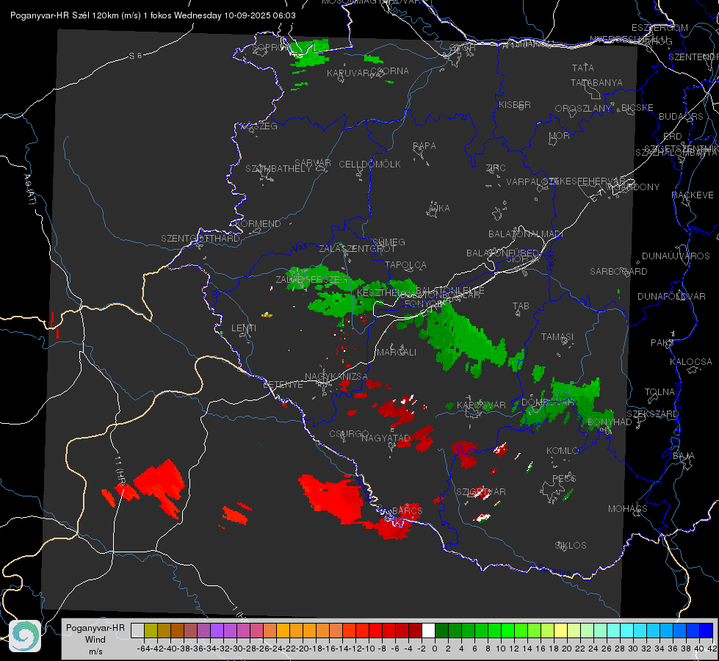Viewport: 719px width, 661px height.
Task: Click the NAGYATAD label
Action: (386, 438)
